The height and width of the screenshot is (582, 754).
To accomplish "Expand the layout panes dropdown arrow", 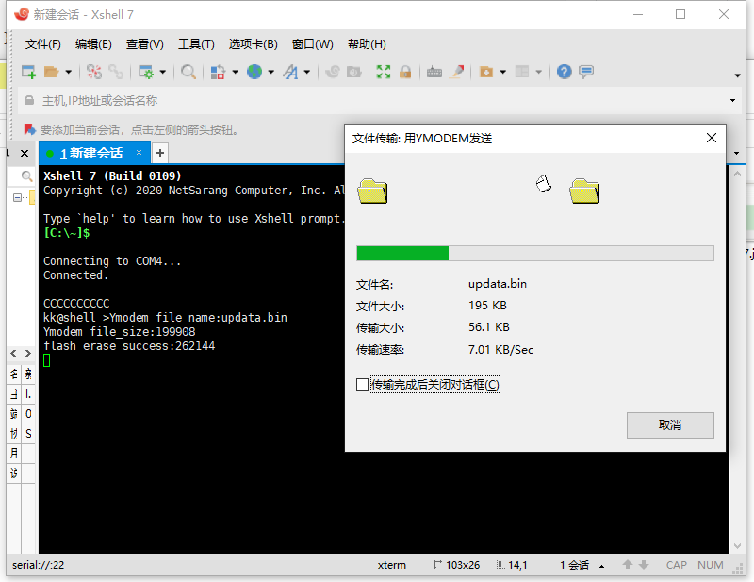I will click(x=538, y=73).
